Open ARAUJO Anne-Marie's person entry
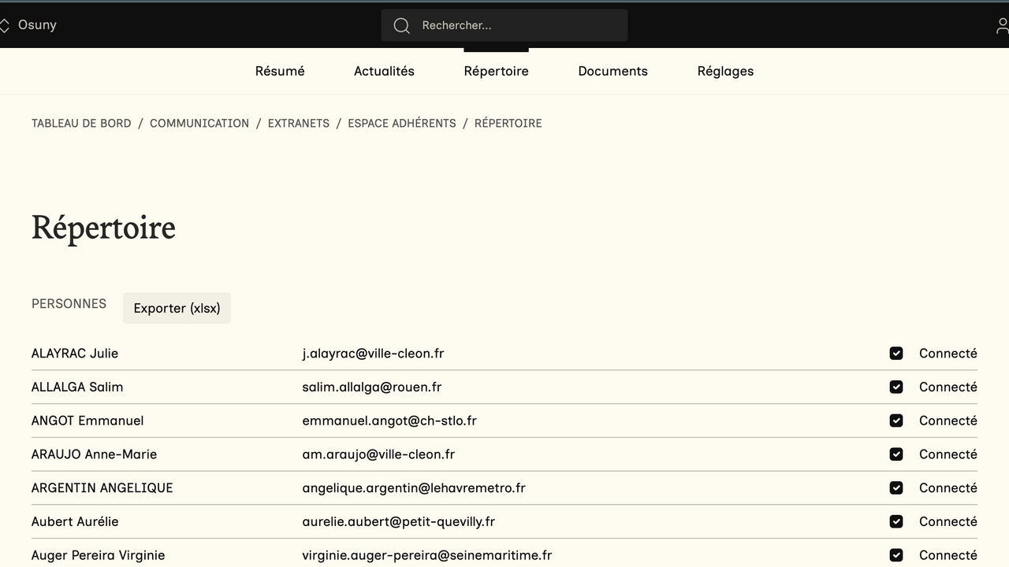This screenshot has width=1009, height=567. [x=94, y=454]
